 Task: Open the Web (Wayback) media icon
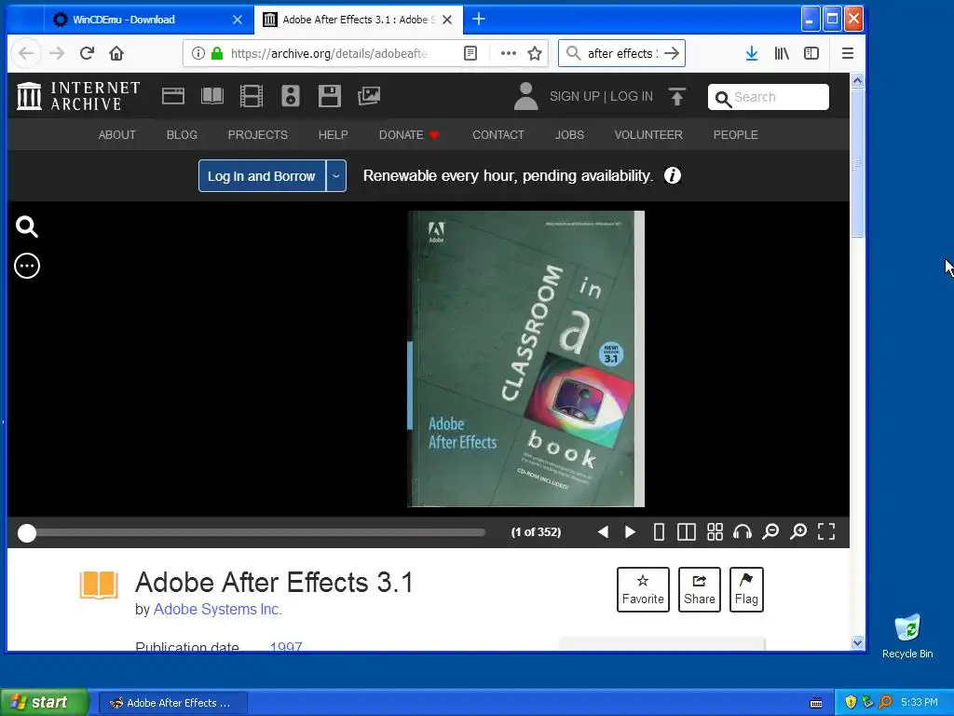[x=172, y=96]
